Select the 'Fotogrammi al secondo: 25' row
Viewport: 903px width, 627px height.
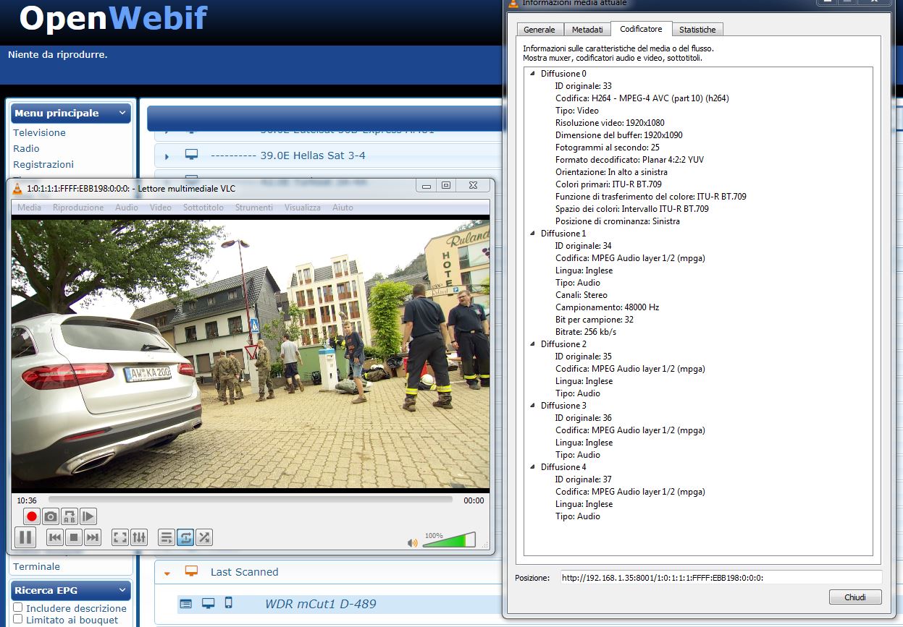tap(608, 148)
